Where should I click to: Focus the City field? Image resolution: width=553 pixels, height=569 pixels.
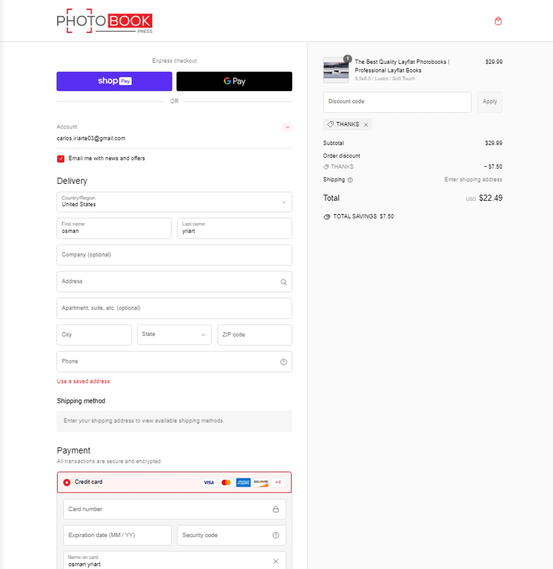[94, 335]
